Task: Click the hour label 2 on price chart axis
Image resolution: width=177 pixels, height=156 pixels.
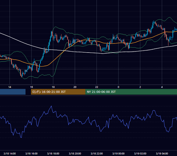Action: click(140, 87)
